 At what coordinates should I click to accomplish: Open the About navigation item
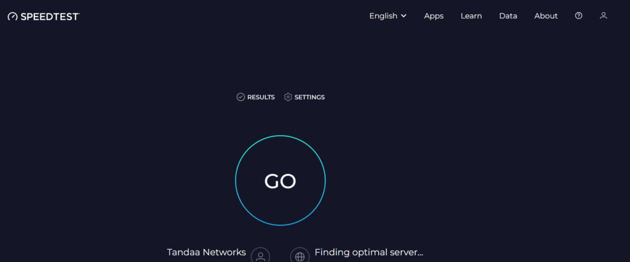(x=546, y=16)
